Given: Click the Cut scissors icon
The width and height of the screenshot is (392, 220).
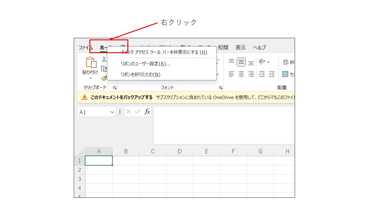Looking at the screenshot, I should click(x=104, y=59).
